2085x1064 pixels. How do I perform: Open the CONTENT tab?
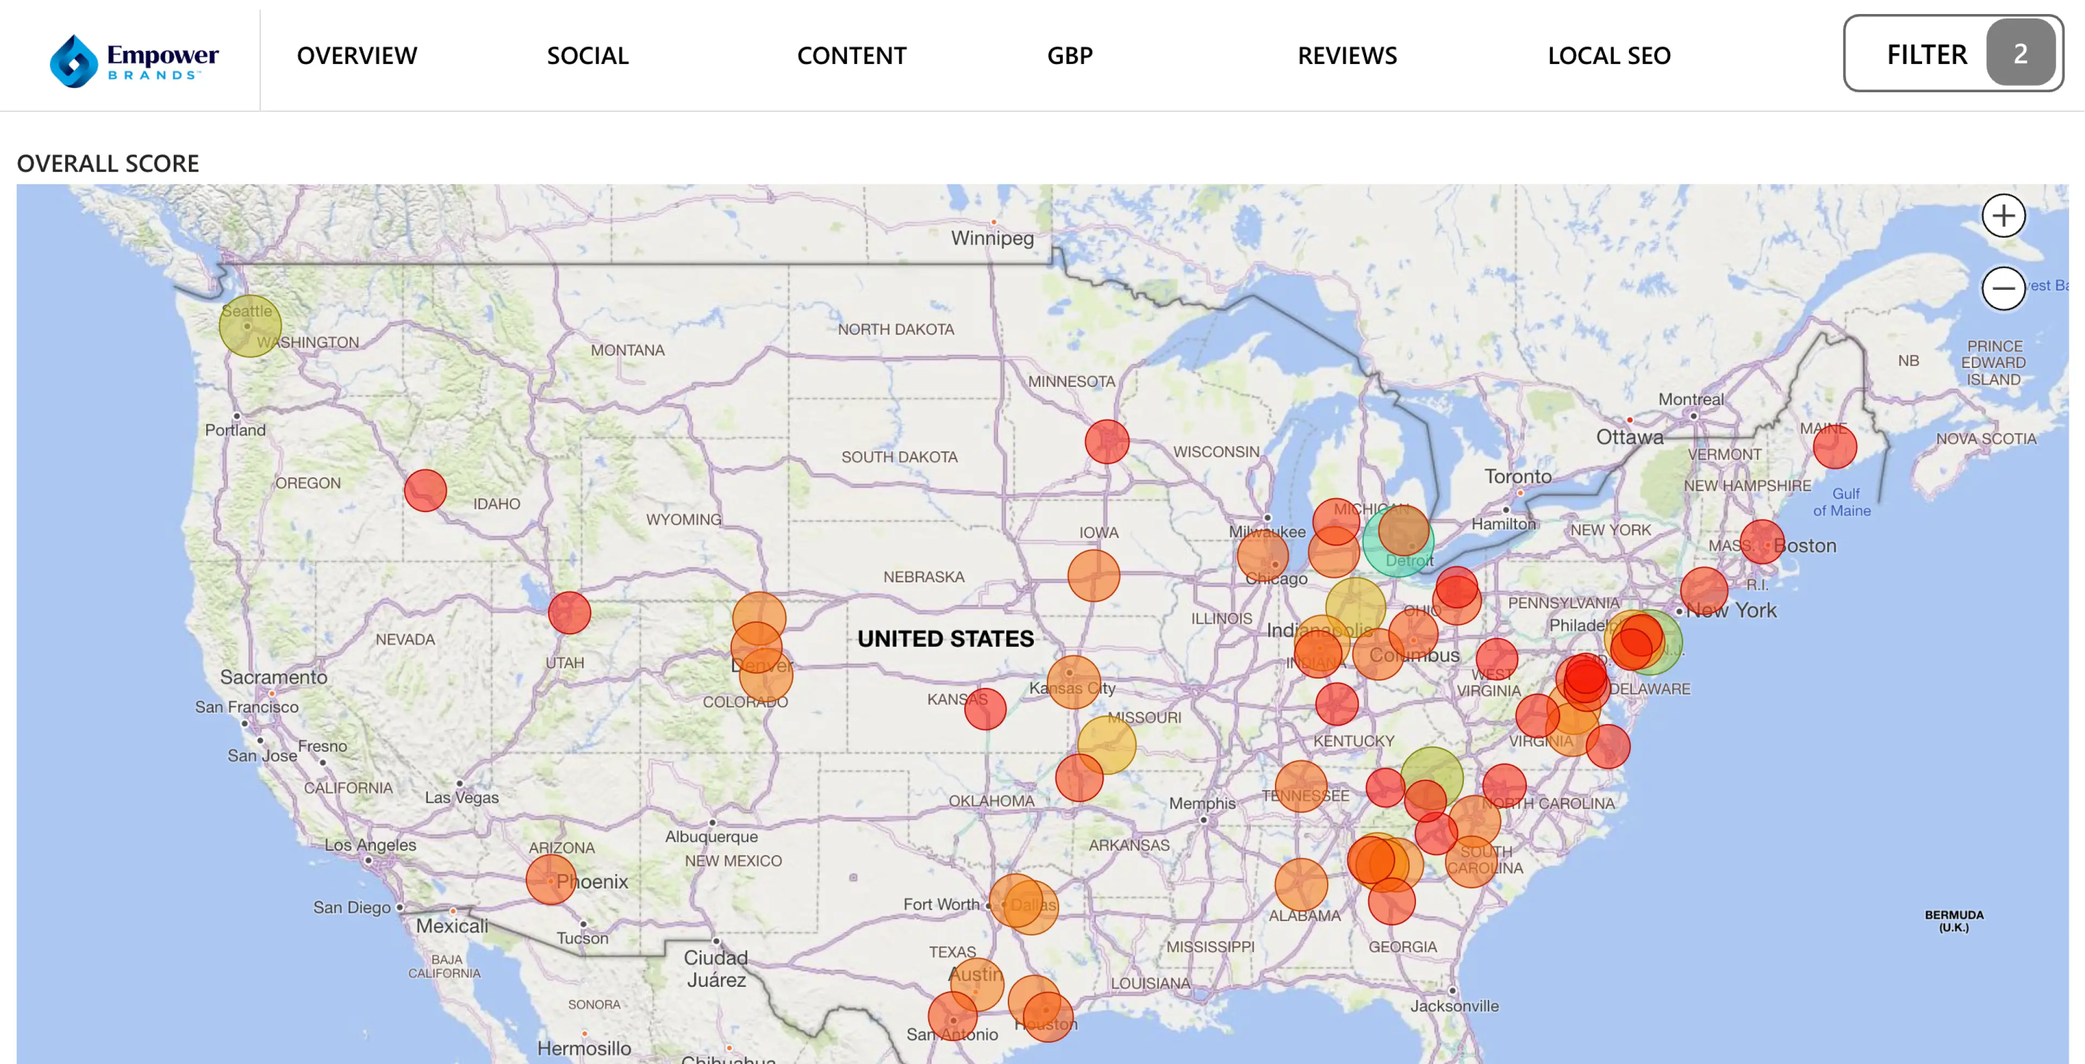point(851,56)
